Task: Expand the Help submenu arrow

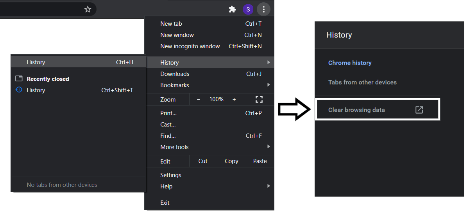Action: coord(269,186)
